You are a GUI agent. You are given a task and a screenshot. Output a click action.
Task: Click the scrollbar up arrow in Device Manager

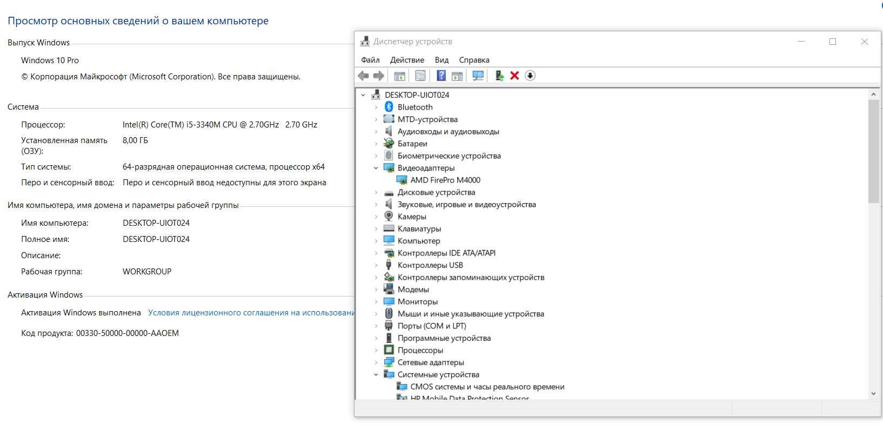point(873,94)
